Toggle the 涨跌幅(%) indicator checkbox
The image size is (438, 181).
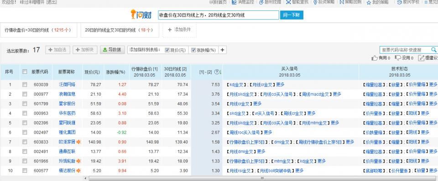193,50
